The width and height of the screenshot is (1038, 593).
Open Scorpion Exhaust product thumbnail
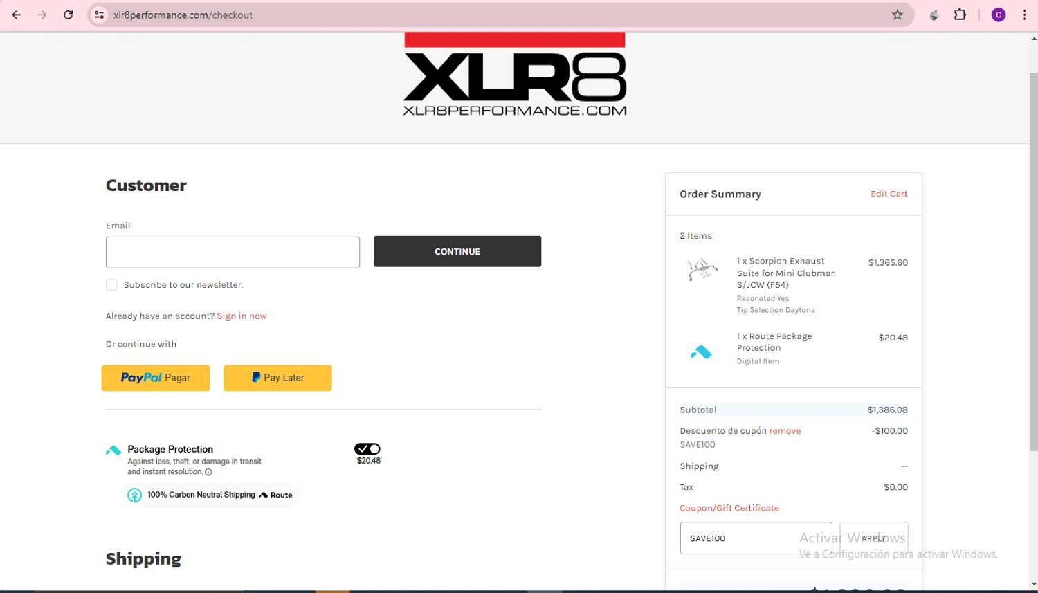[x=702, y=269]
